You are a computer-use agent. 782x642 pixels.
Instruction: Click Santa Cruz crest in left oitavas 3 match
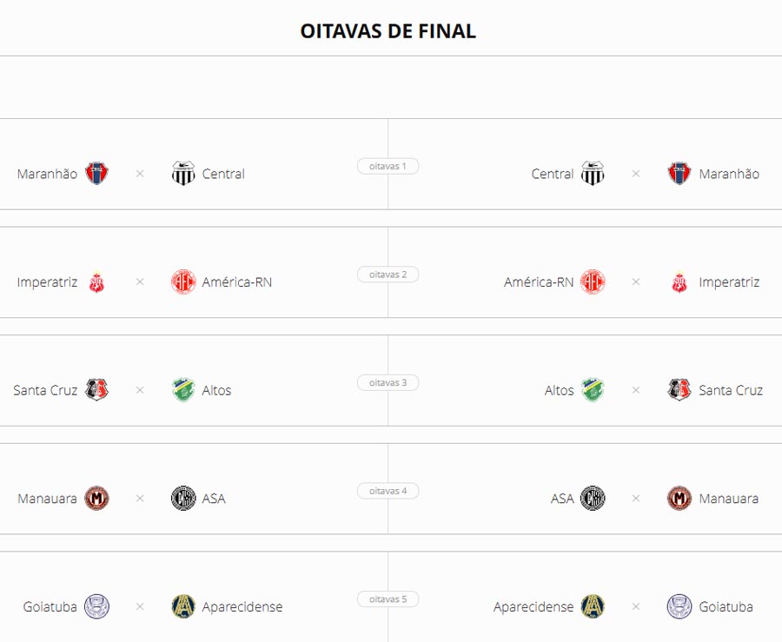(x=96, y=390)
